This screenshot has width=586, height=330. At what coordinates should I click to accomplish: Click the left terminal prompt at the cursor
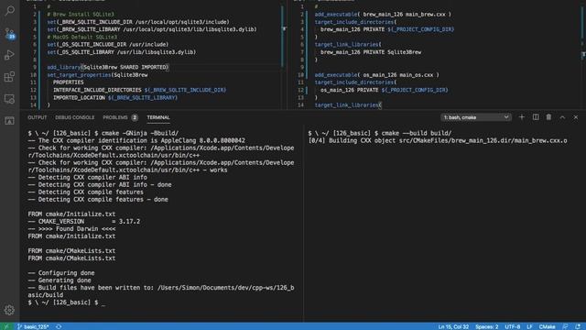[103, 302]
